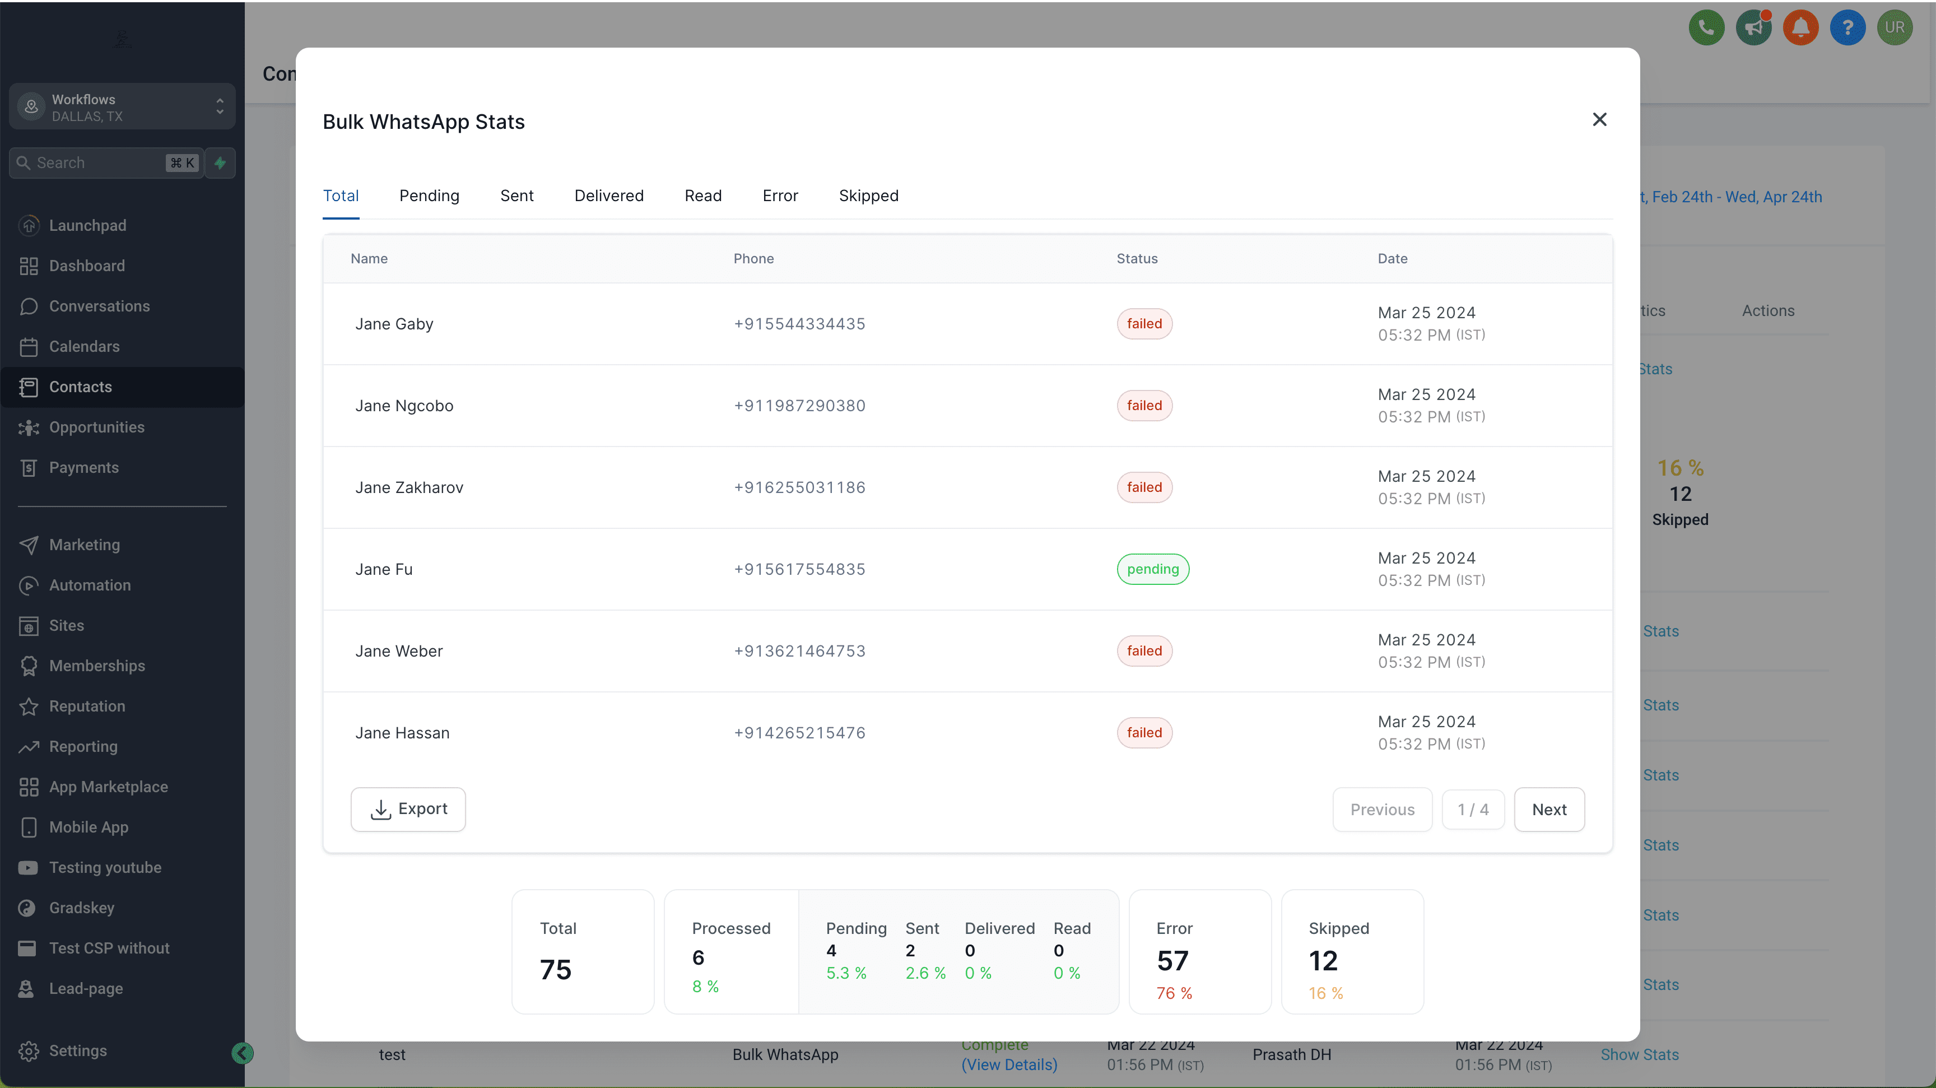This screenshot has height=1088, width=1936.
Task: Click the Automation play icon
Action: point(29,585)
